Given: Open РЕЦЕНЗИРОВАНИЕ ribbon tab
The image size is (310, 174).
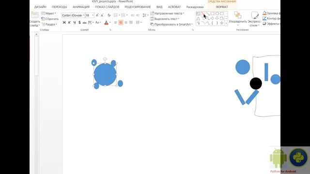Looking at the screenshot, I should (x=138, y=7).
